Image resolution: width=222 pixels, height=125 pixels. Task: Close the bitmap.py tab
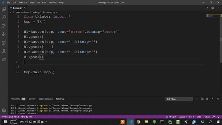(x=25, y=8)
